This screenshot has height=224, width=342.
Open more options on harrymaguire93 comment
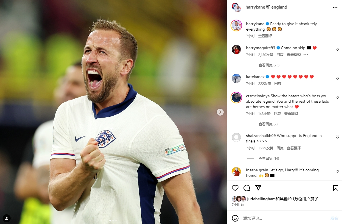(306, 55)
